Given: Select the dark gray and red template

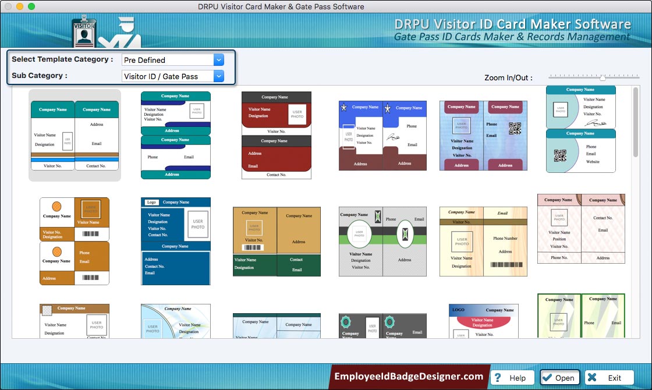Looking at the screenshot, I should (277, 136).
